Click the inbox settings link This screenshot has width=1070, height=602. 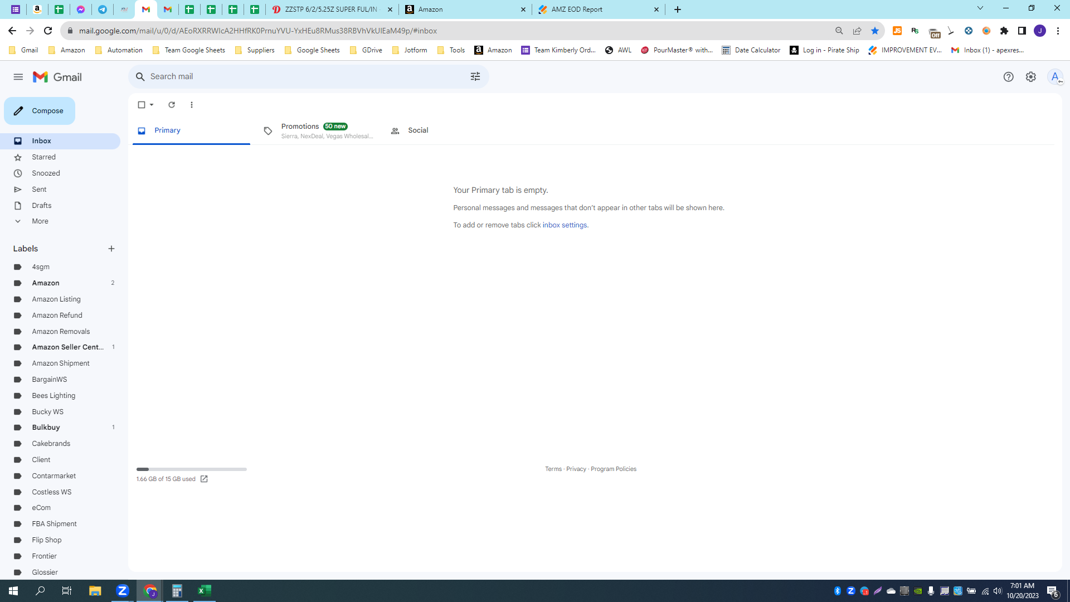point(565,225)
